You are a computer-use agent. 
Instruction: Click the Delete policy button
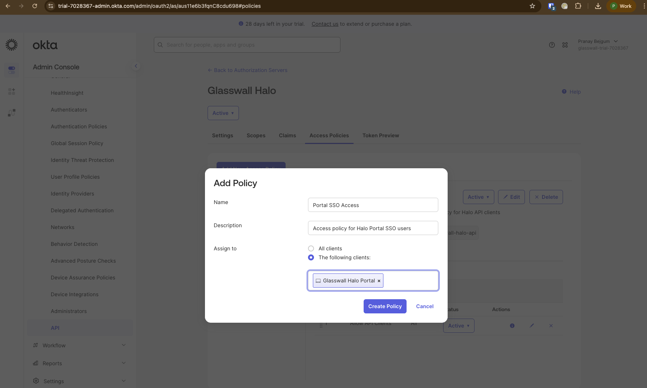(546, 197)
